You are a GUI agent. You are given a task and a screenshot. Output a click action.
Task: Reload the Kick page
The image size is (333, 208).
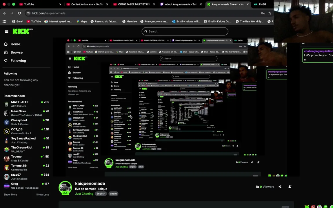pyautogui.click(x=19, y=13)
